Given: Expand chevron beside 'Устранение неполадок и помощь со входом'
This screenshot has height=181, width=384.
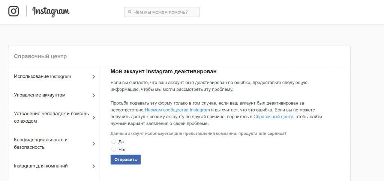Looking at the screenshot, I should pyautogui.click(x=93, y=117).
